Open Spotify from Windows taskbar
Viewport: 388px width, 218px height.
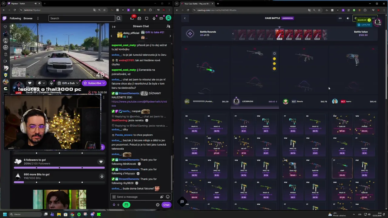[x=79, y=214]
